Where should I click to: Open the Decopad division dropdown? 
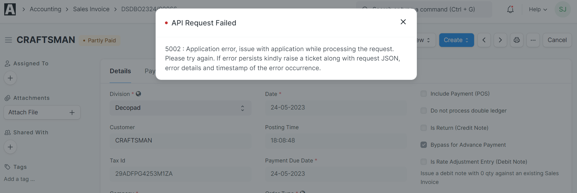181,108
